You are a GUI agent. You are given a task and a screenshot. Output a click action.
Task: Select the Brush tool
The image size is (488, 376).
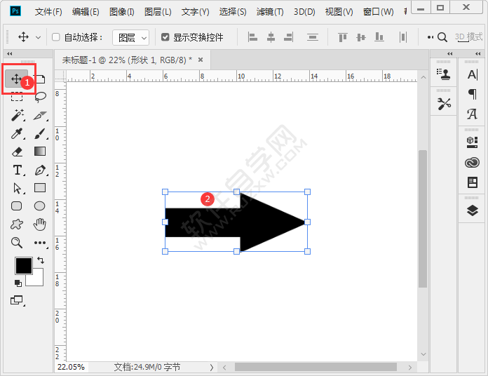click(40, 133)
